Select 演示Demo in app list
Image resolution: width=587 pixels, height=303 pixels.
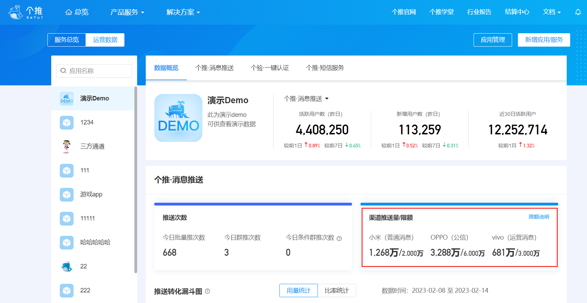click(93, 98)
